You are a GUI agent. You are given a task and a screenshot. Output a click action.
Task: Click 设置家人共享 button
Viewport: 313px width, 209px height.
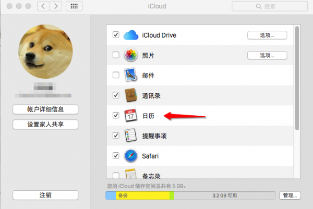45,125
